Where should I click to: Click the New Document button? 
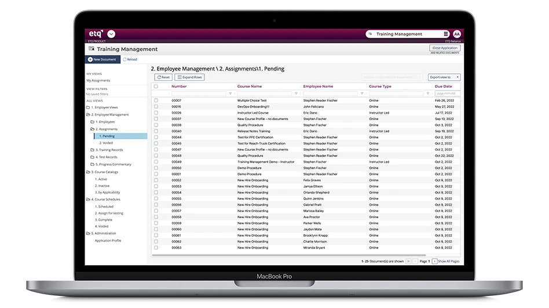tap(103, 60)
